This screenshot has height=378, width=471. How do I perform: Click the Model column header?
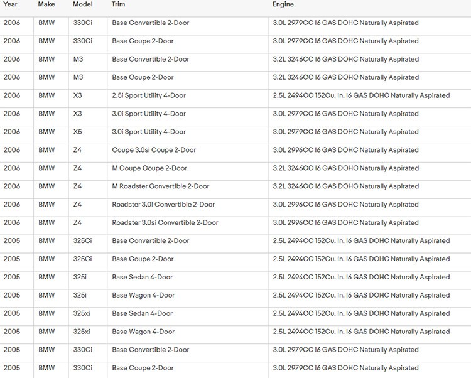83,4
